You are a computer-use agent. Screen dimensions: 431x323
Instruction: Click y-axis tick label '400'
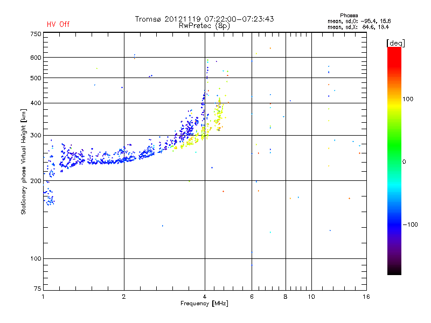coord(36,103)
